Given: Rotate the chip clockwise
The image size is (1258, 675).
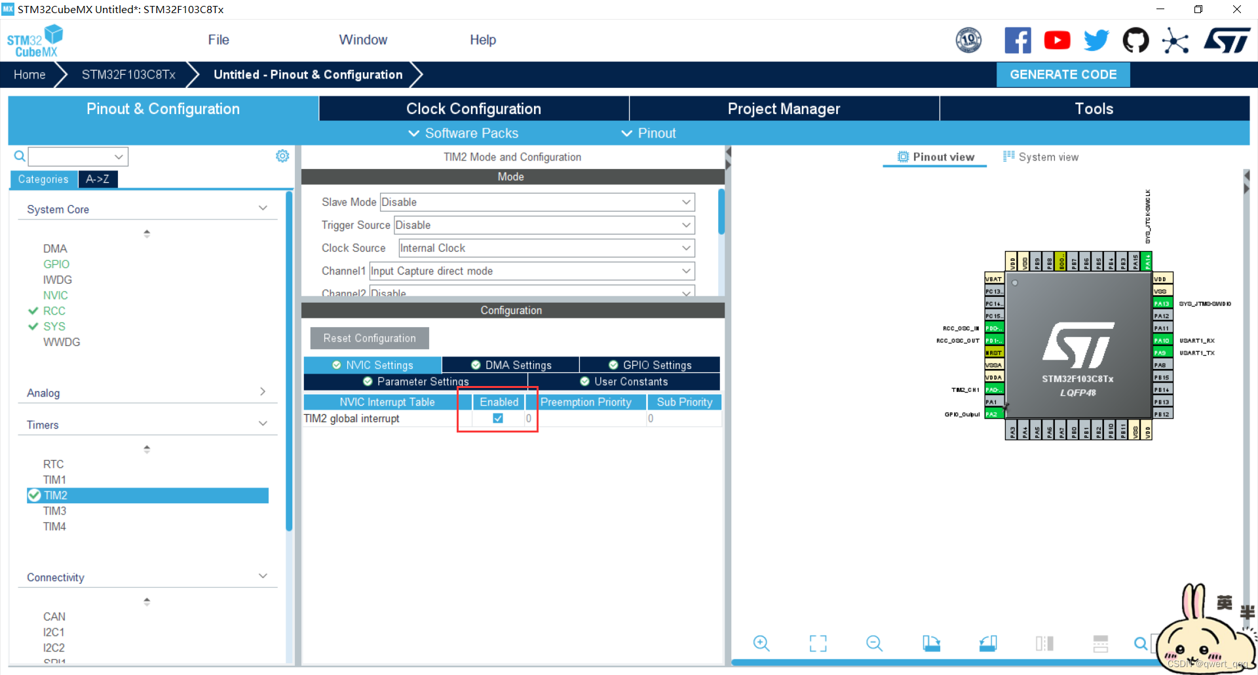Looking at the screenshot, I should click(931, 644).
